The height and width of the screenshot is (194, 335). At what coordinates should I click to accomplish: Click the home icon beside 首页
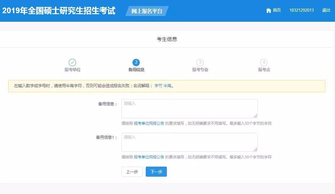point(268,10)
